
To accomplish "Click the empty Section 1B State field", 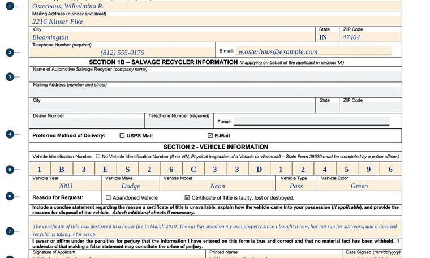I will pos(327,107).
